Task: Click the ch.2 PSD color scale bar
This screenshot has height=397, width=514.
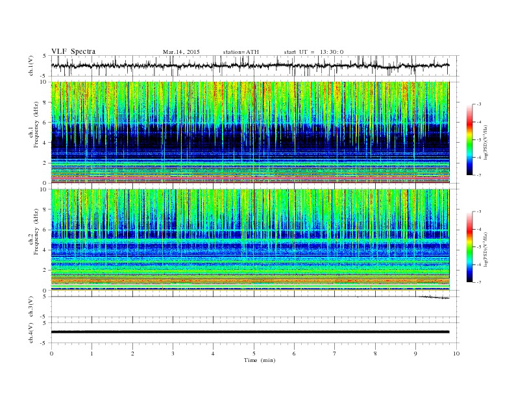Action: tap(470, 247)
